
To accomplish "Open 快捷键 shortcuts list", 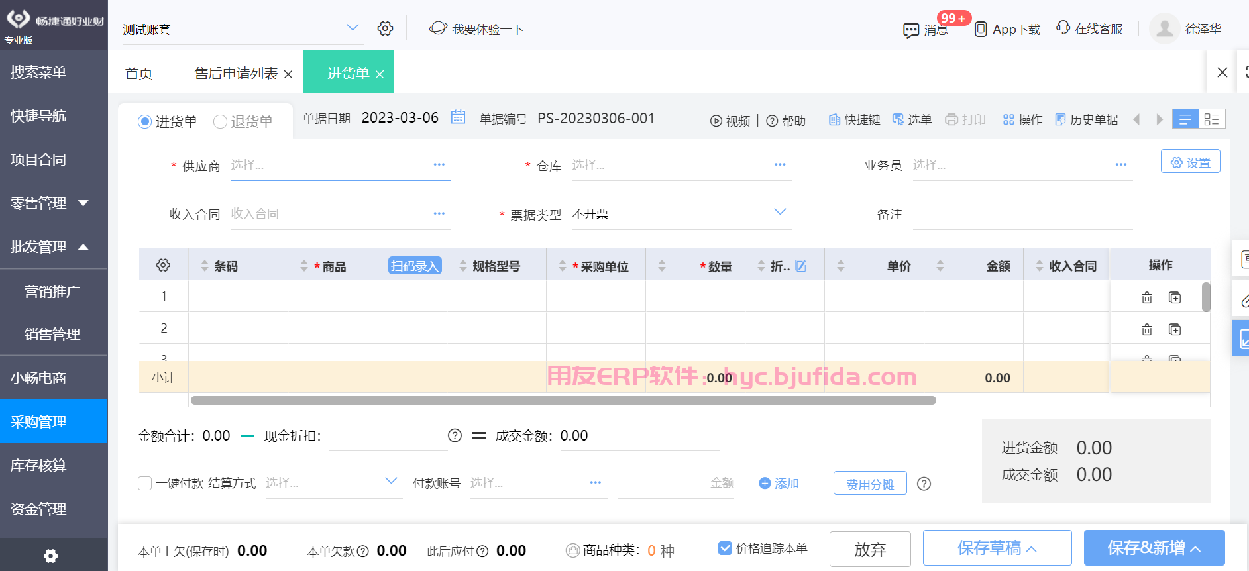I will 854,120.
